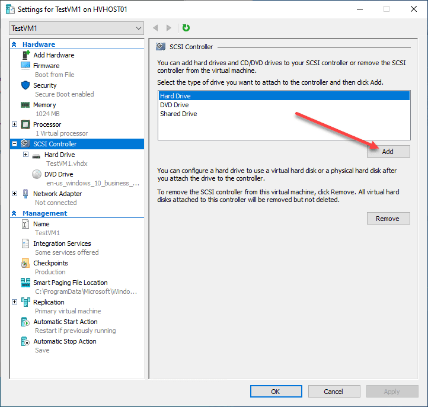Click the 'Secure Boot enabled' text
Screen dimensions: 428x407
(65, 94)
